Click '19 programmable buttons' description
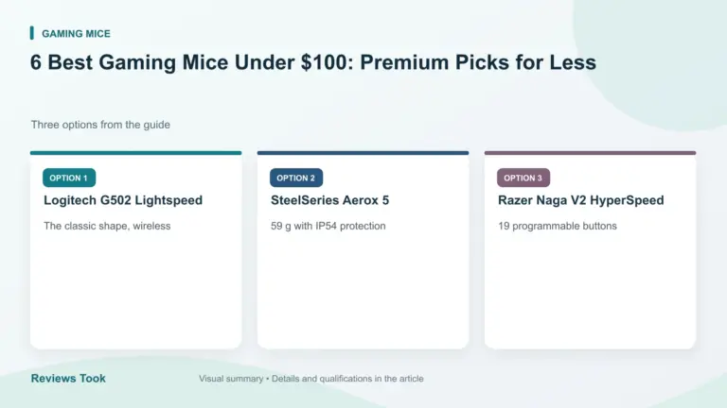 point(558,226)
